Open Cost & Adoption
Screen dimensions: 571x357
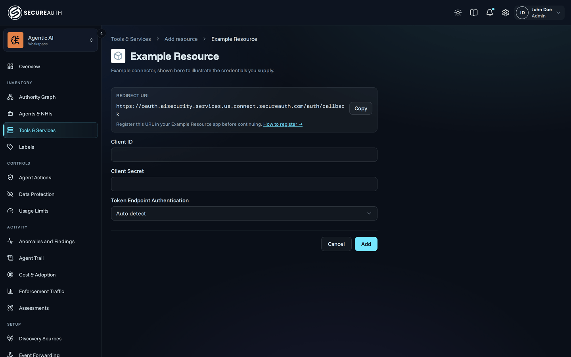(x=50, y=274)
